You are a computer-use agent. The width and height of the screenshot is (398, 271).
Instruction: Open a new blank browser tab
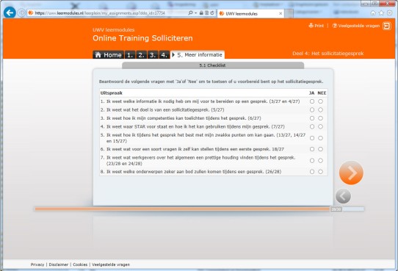pos(289,13)
